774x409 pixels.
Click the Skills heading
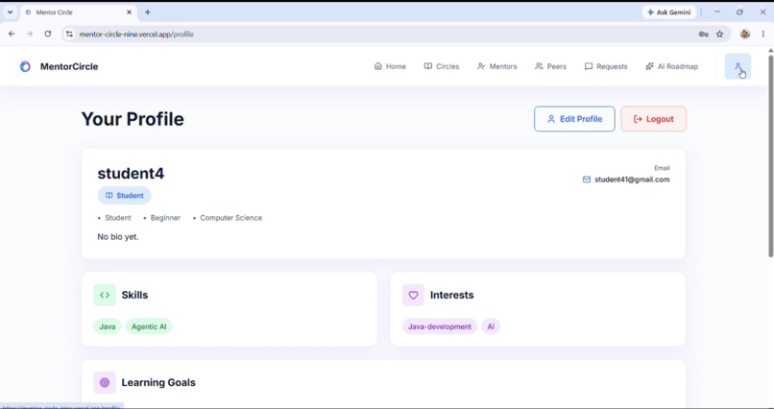pyautogui.click(x=134, y=295)
